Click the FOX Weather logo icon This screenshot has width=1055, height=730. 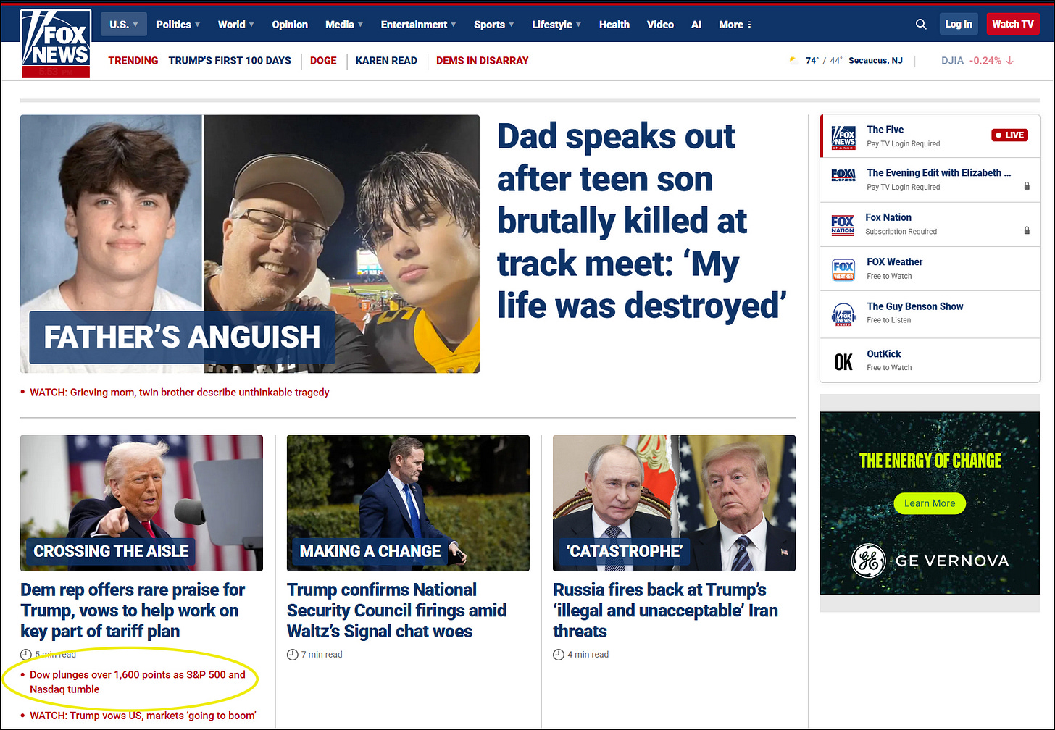click(843, 269)
